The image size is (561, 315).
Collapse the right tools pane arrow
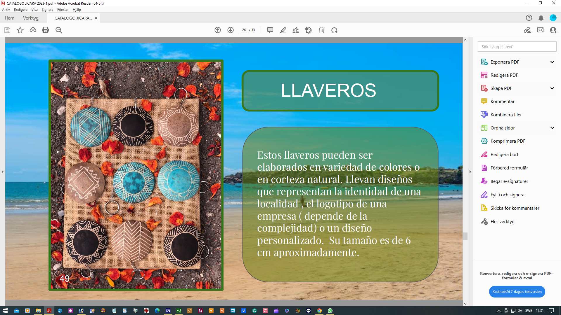470,171
